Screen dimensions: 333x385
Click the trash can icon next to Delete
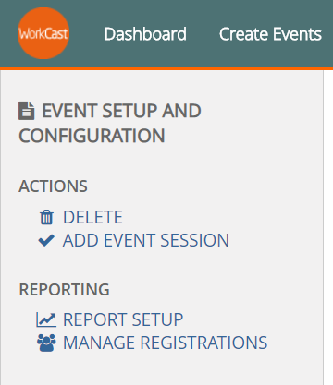[x=46, y=217]
